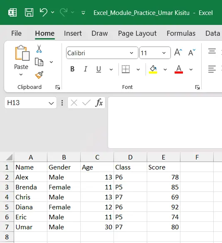Select the Gender header cell
Image resolution: width=222 pixels, height=243 pixels.
64,167
